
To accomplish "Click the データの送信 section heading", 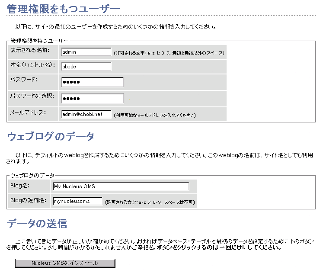I will [37, 223].
